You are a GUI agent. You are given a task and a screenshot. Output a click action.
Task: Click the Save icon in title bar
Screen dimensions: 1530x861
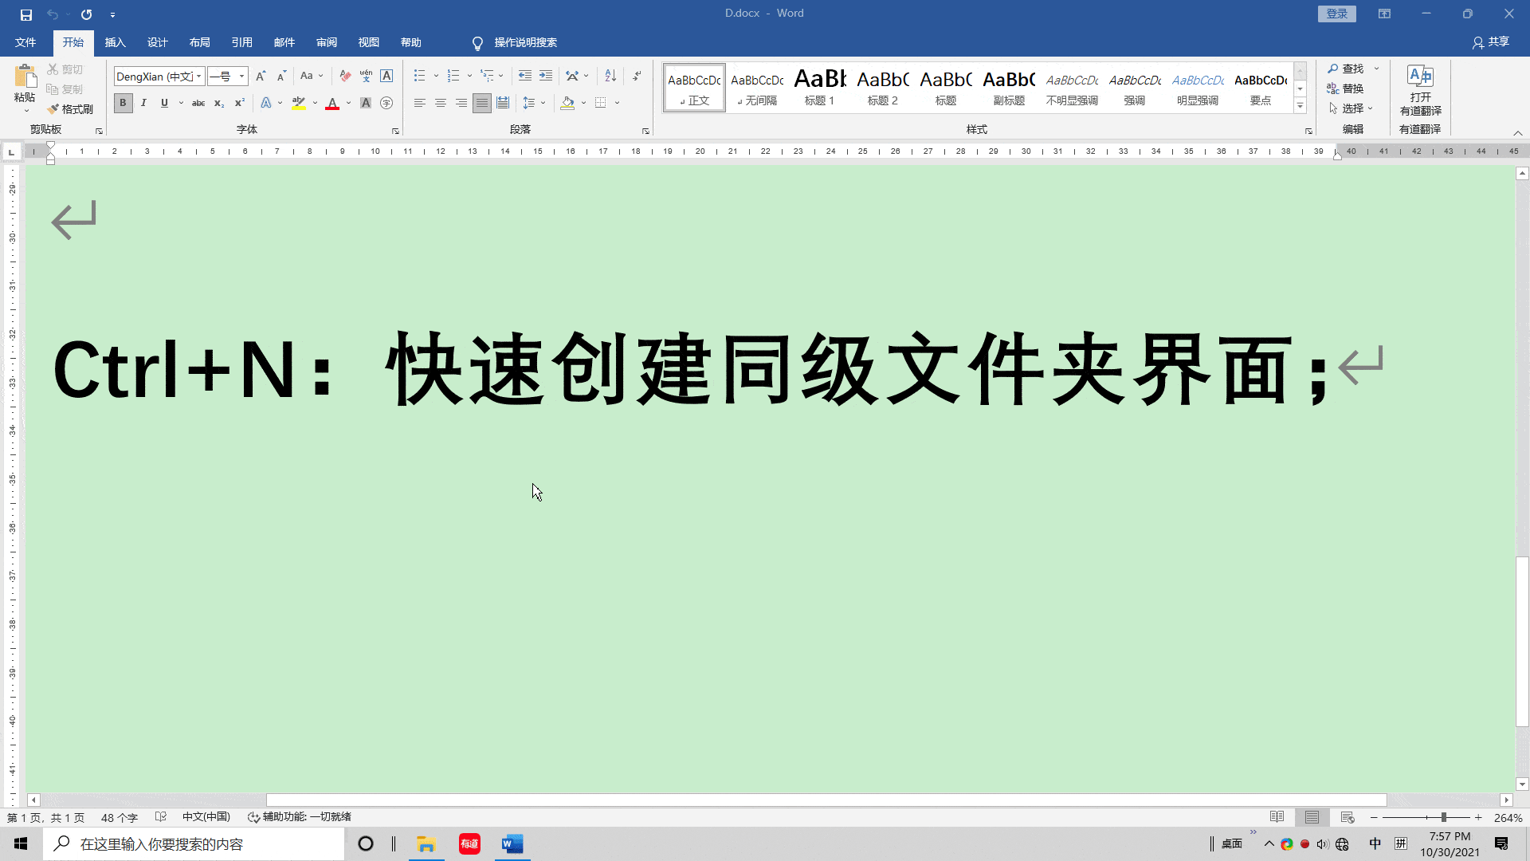[x=26, y=14]
